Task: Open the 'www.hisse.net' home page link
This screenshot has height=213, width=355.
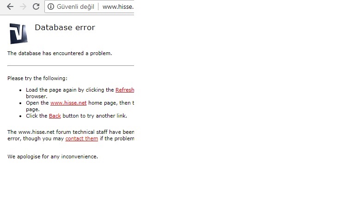Action: click(68, 103)
